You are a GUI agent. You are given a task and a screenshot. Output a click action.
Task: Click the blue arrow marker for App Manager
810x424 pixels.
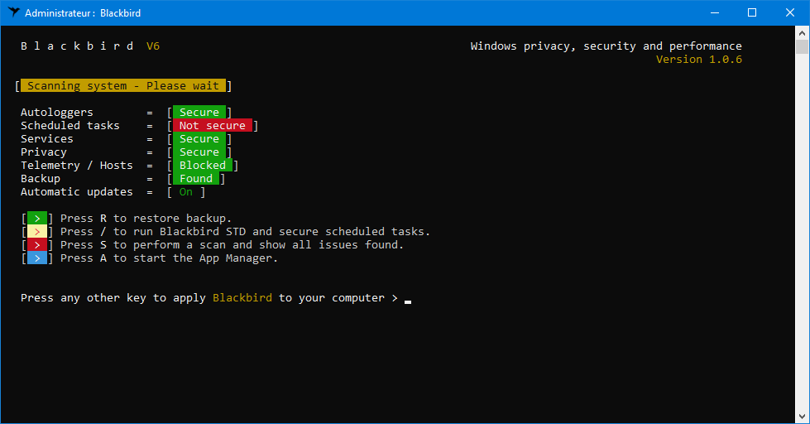tap(37, 258)
